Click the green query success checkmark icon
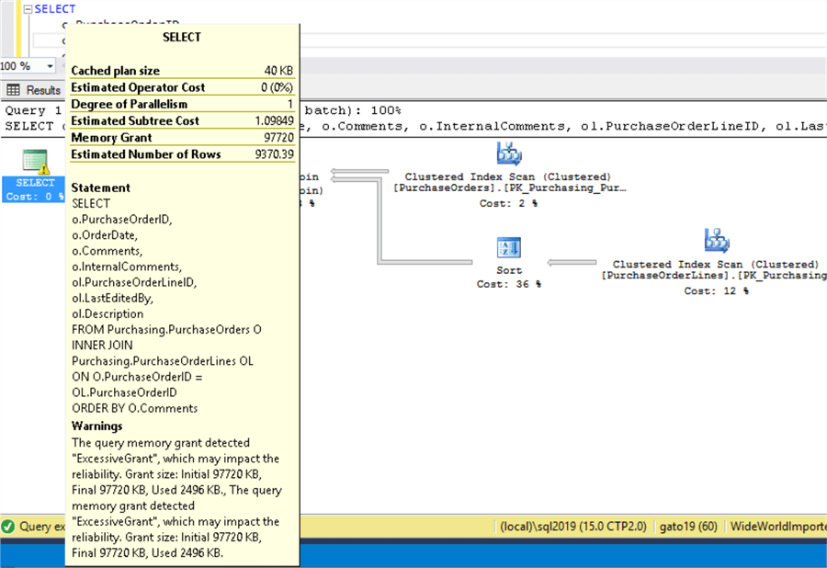This screenshot has width=827, height=568. coord(8,528)
